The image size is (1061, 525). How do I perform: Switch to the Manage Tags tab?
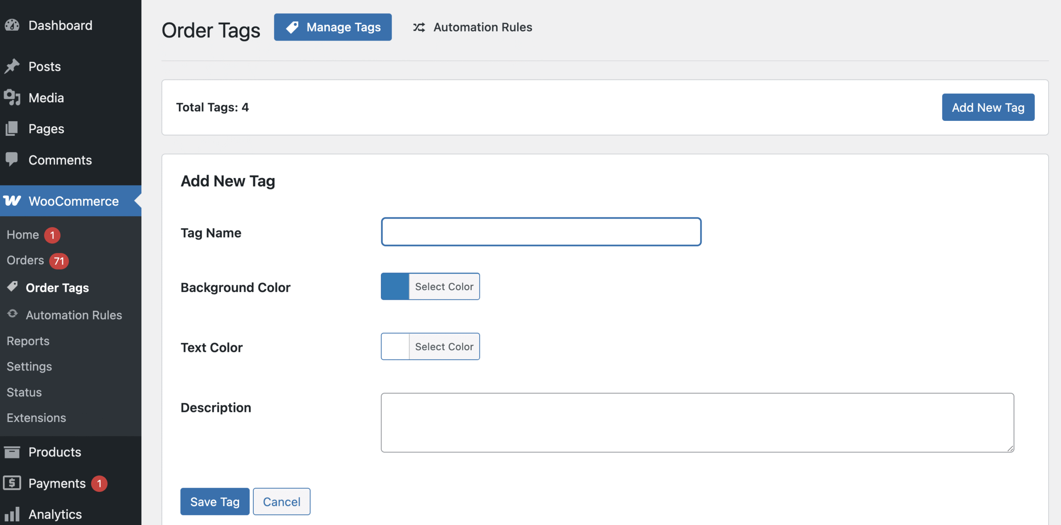click(x=332, y=27)
